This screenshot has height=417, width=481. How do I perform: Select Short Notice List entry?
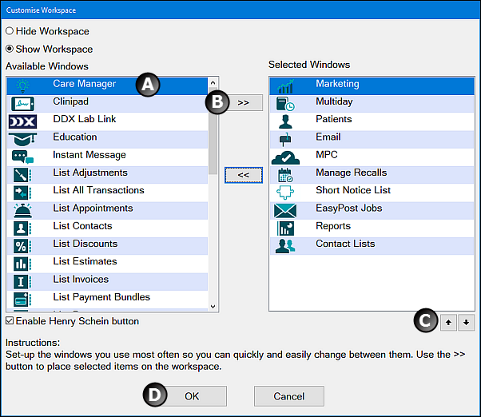click(372, 193)
